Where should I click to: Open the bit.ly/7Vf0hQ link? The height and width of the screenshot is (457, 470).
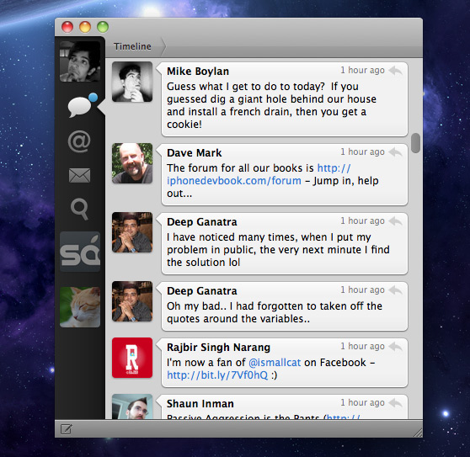coord(217,375)
